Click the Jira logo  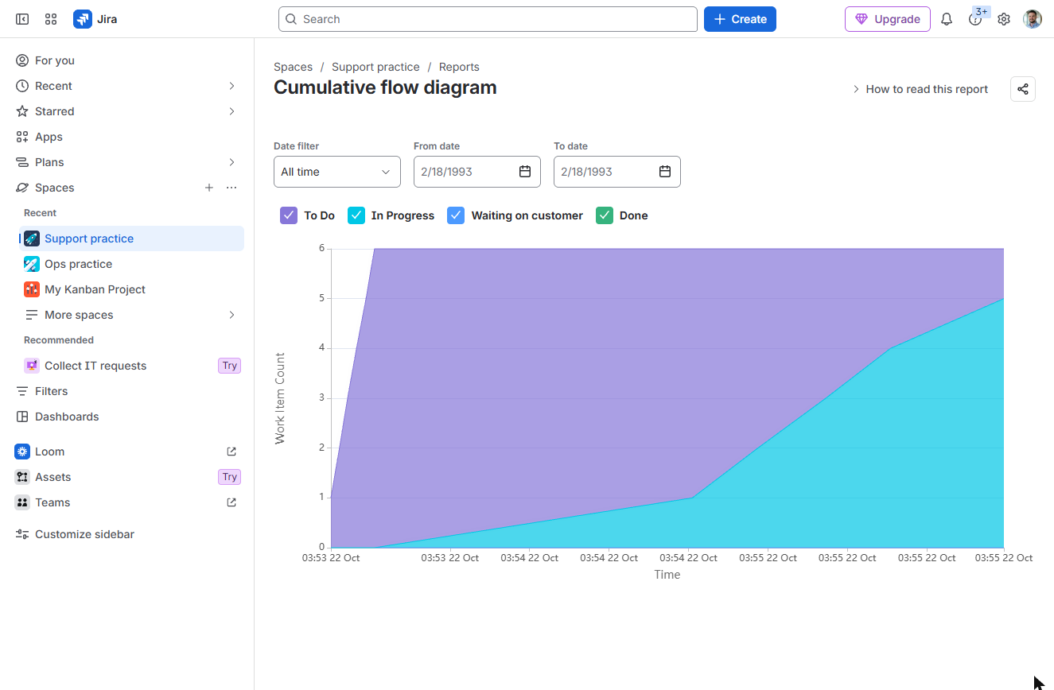(x=95, y=19)
